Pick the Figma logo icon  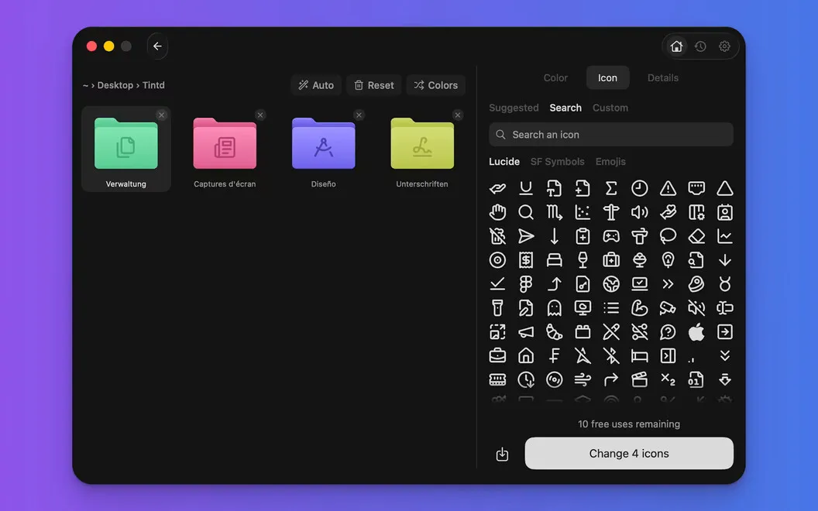click(x=526, y=283)
